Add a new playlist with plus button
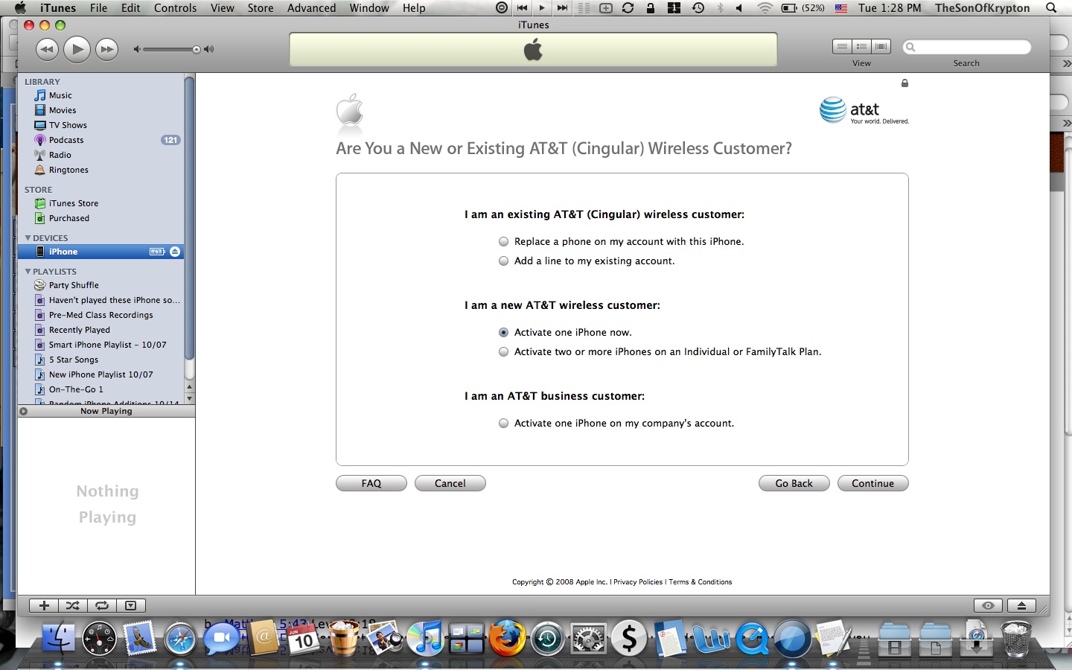 (44, 605)
